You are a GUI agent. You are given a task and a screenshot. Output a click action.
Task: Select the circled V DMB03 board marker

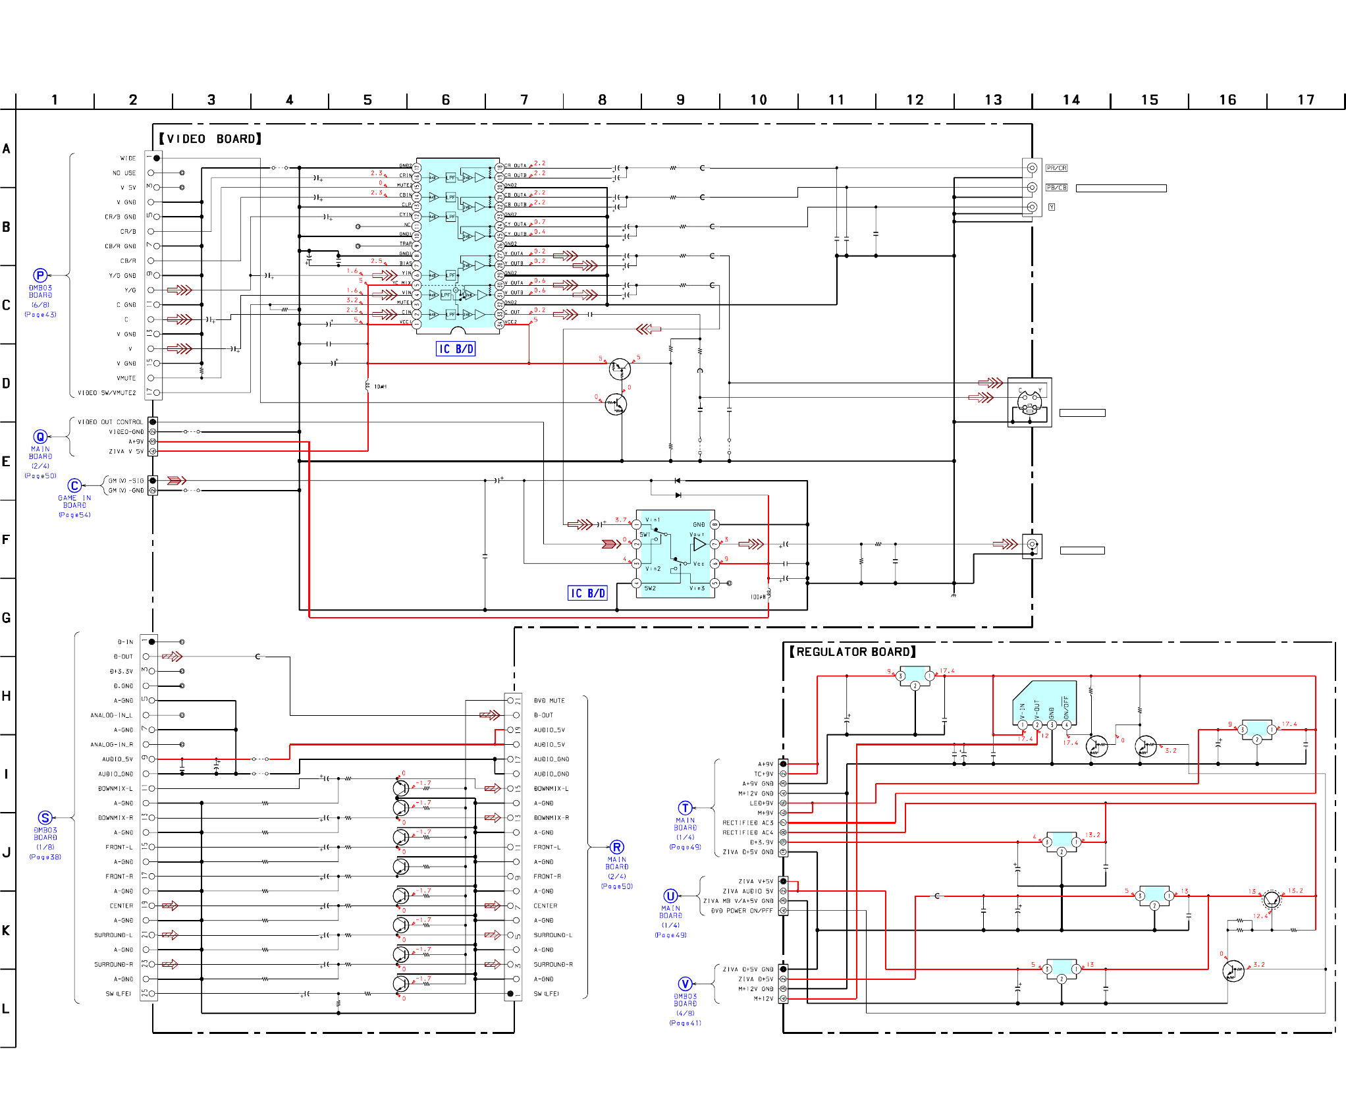[685, 984]
